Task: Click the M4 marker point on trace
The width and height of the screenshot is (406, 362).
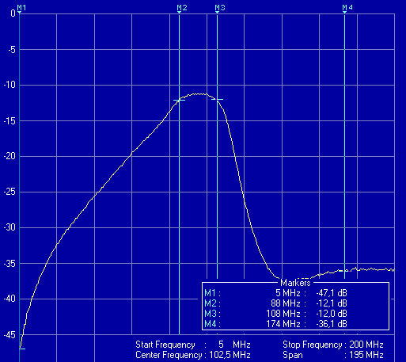Action: tap(344, 271)
